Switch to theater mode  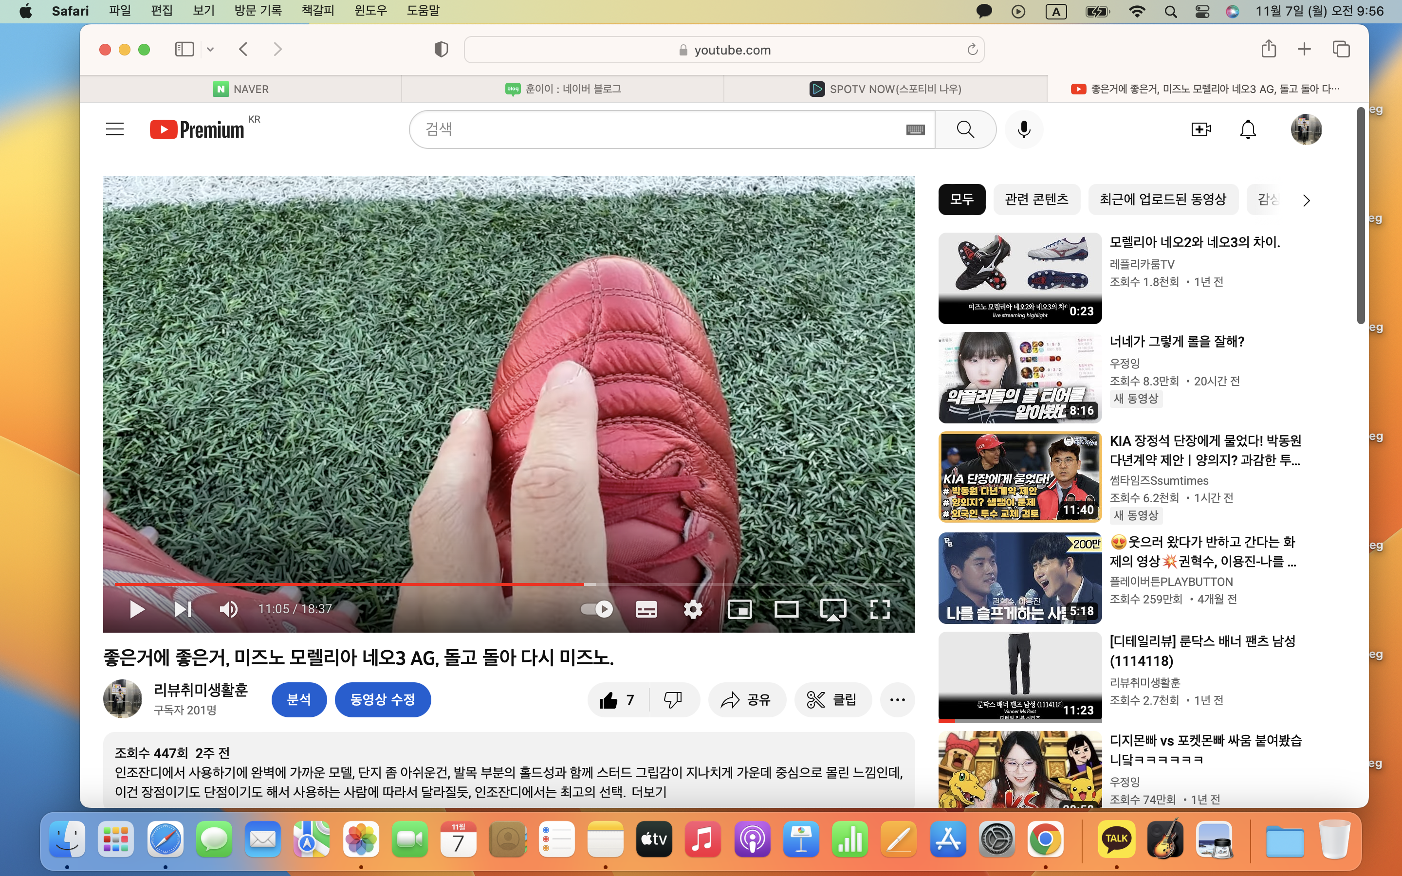click(786, 609)
